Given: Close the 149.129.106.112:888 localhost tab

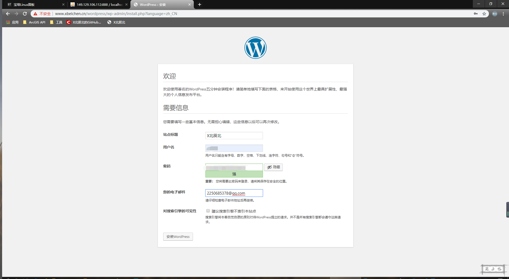Looking at the screenshot, I should (x=126, y=4).
